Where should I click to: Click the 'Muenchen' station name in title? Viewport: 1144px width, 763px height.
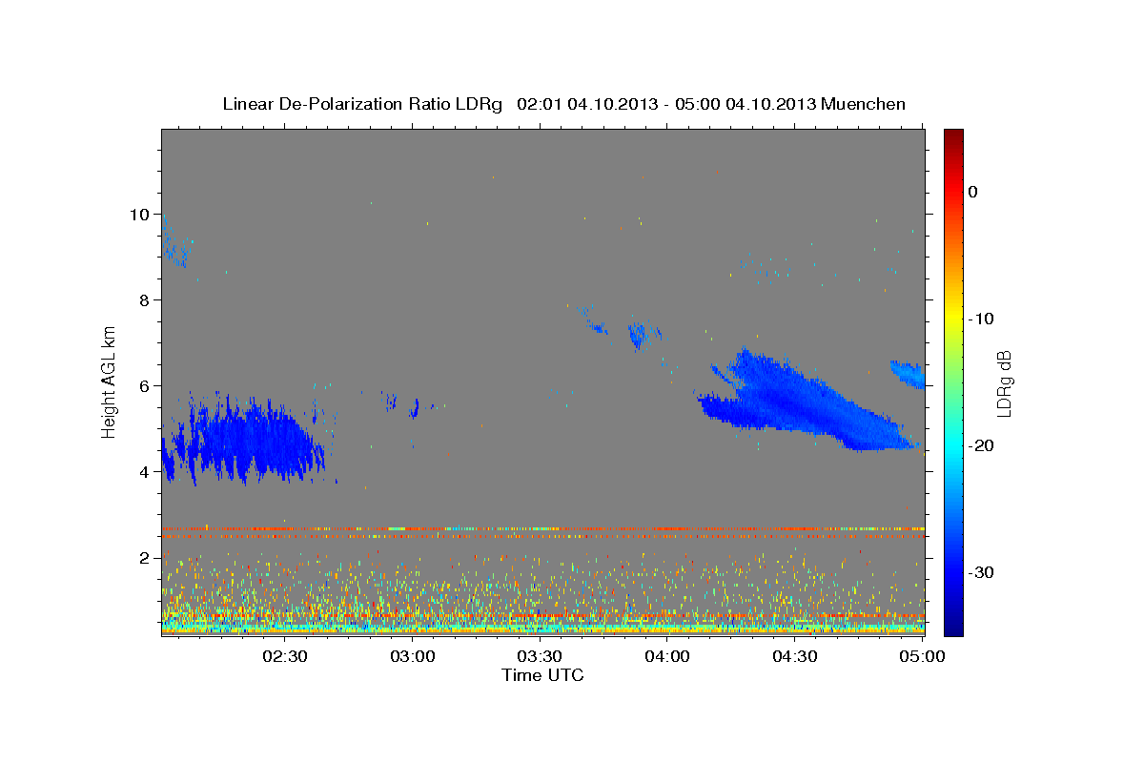pyautogui.click(x=864, y=104)
